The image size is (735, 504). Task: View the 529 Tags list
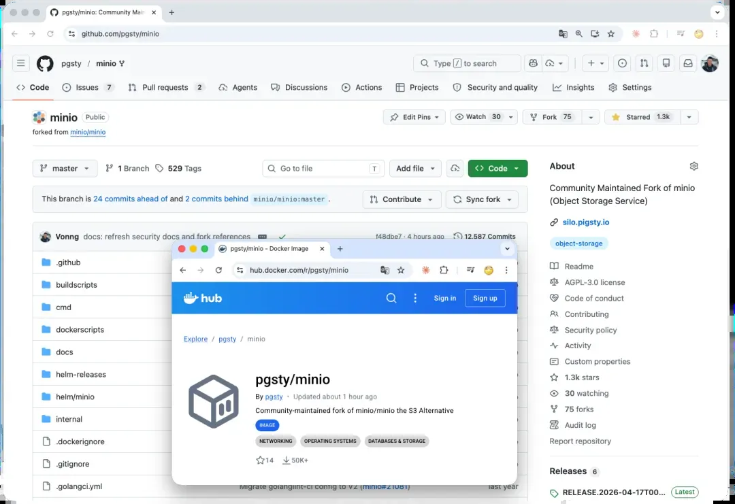pyautogui.click(x=178, y=168)
